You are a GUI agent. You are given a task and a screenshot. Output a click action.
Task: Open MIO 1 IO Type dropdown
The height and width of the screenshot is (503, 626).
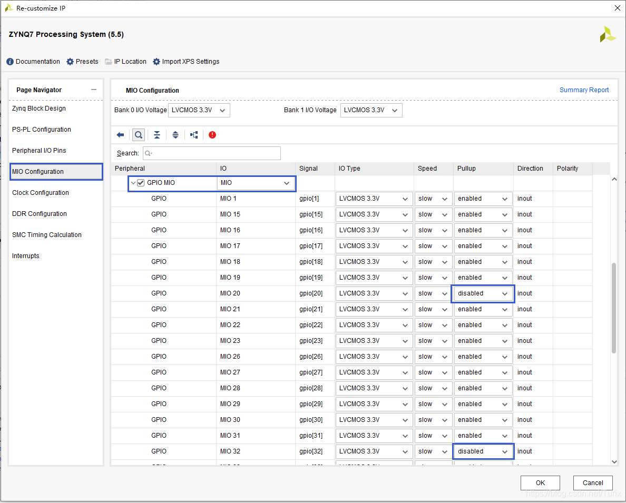click(x=374, y=199)
